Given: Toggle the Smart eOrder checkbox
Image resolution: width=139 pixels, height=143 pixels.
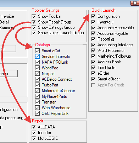Looking at the screenshot, I should coord(93,79).
